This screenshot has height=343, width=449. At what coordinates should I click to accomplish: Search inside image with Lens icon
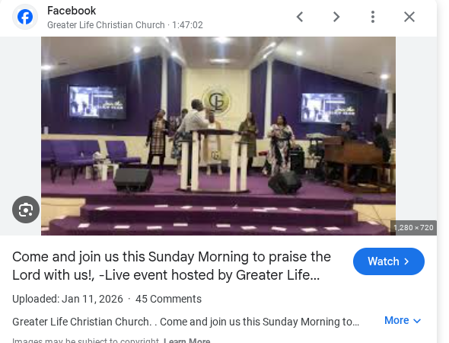tap(26, 210)
